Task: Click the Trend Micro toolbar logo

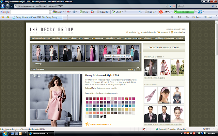Action: (165, 12)
